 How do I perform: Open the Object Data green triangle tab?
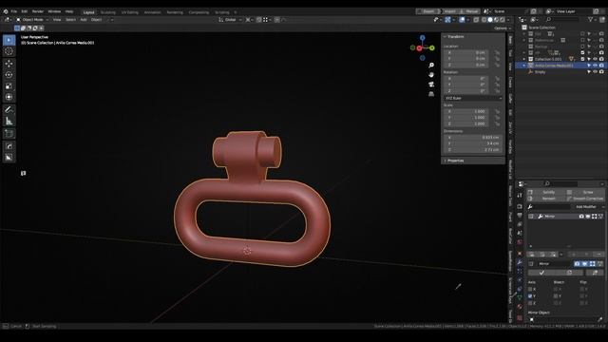tap(520, 297)
